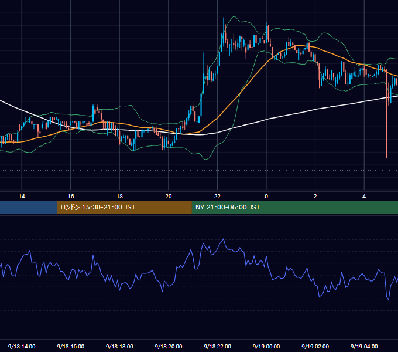Click the '9/18 20:00' date label
Screen dimensions: 398x352
click(169, 346)
